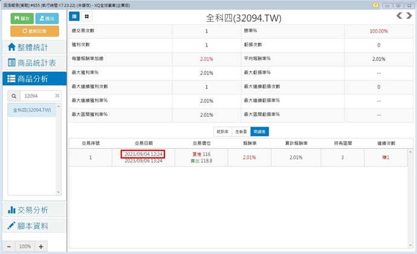This screenshot has width=417, height=254.
Task: Click the green 儲存 save button
Action: (21, 19)
